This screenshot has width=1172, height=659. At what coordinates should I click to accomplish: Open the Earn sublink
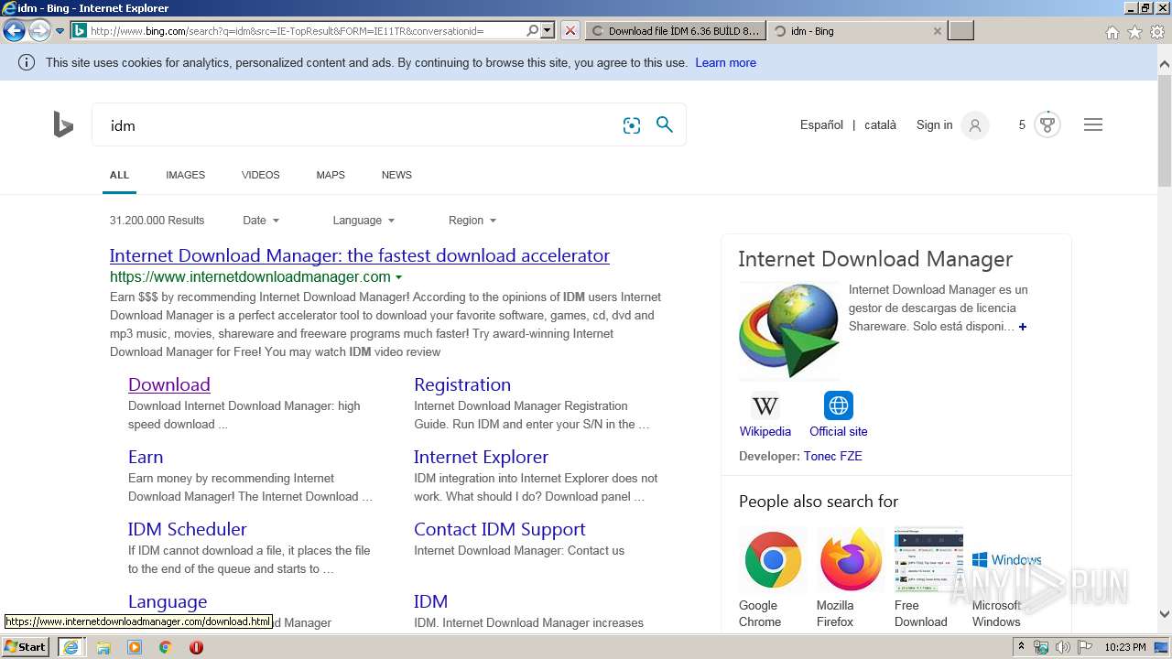pyautogui.click(x=146, y=457)
